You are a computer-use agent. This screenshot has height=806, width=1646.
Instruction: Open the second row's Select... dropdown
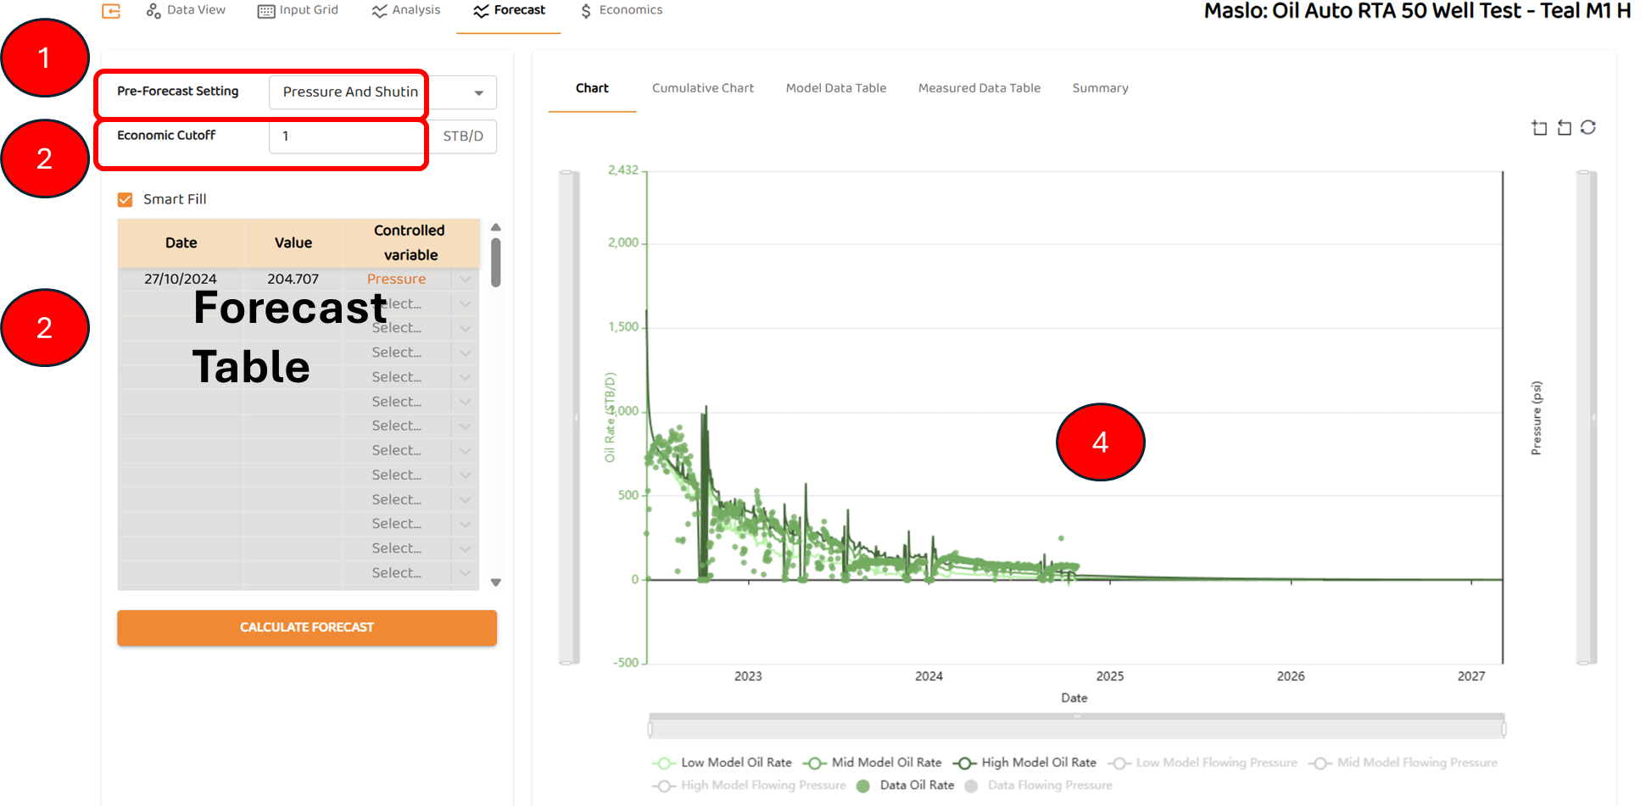465,304
